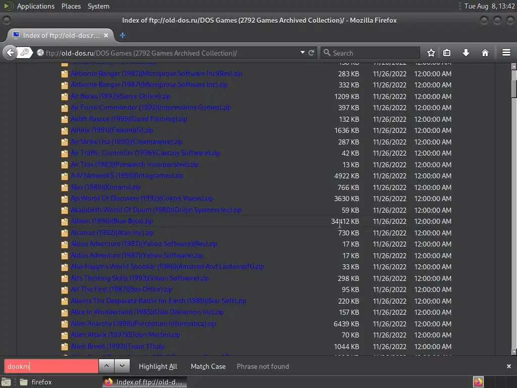Click the Search box in toolbar
517x388 pixels.
370,53
